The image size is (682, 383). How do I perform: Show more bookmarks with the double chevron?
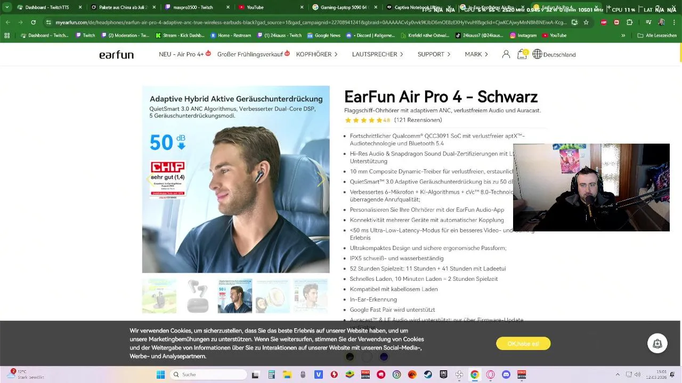point(623,35)
